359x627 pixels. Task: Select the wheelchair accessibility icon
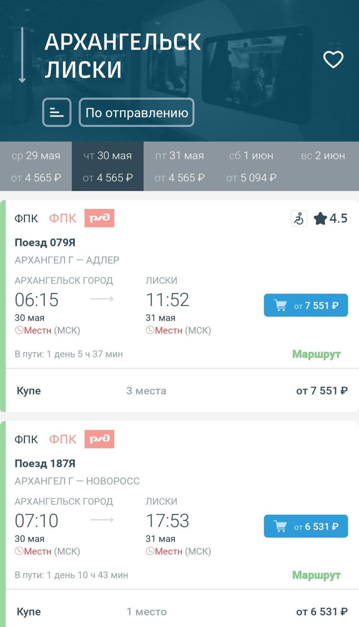point(299,218)
